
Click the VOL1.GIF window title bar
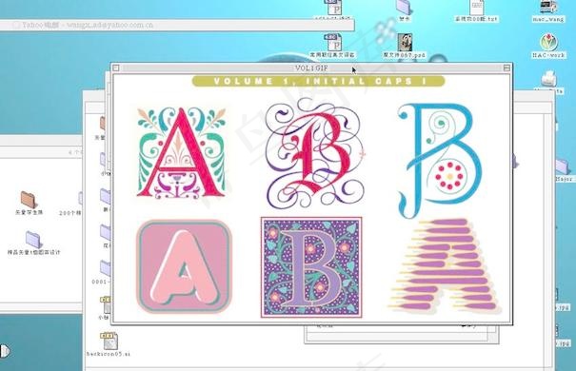tap(311, 68)
